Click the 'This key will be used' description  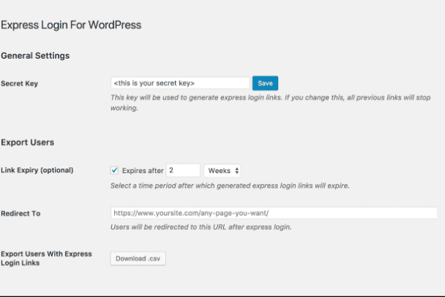coord(271,102)
